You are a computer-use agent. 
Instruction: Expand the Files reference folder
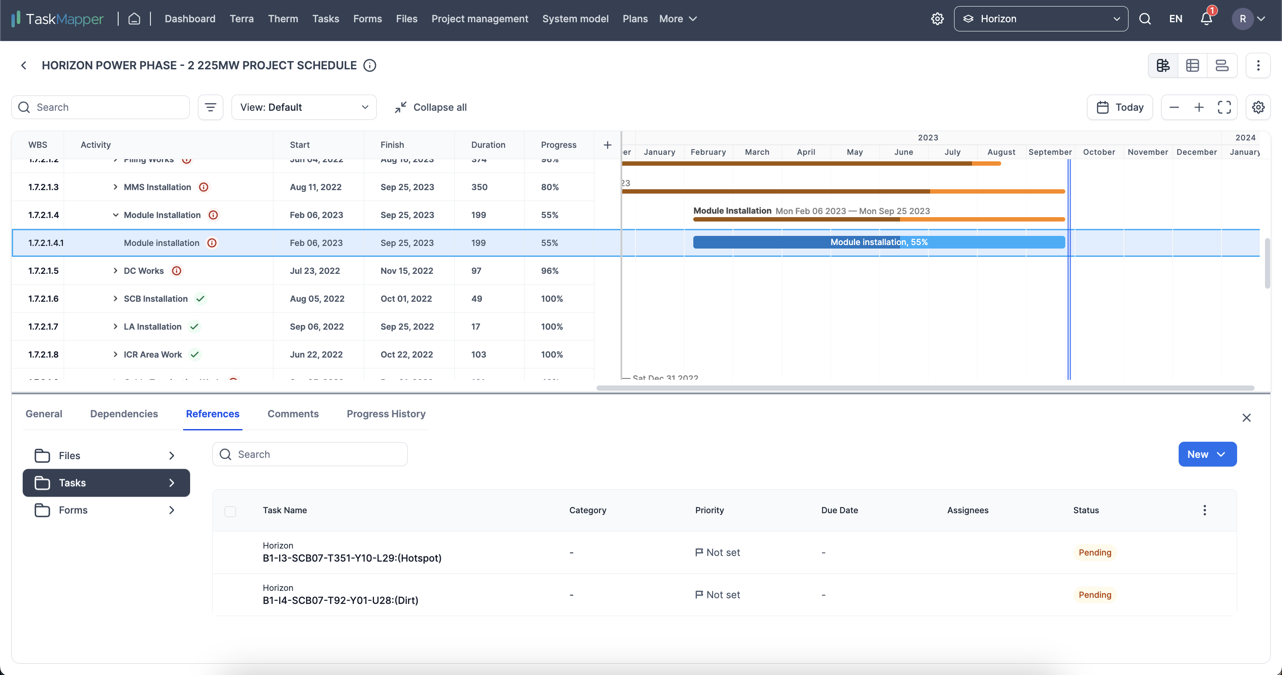106,456
